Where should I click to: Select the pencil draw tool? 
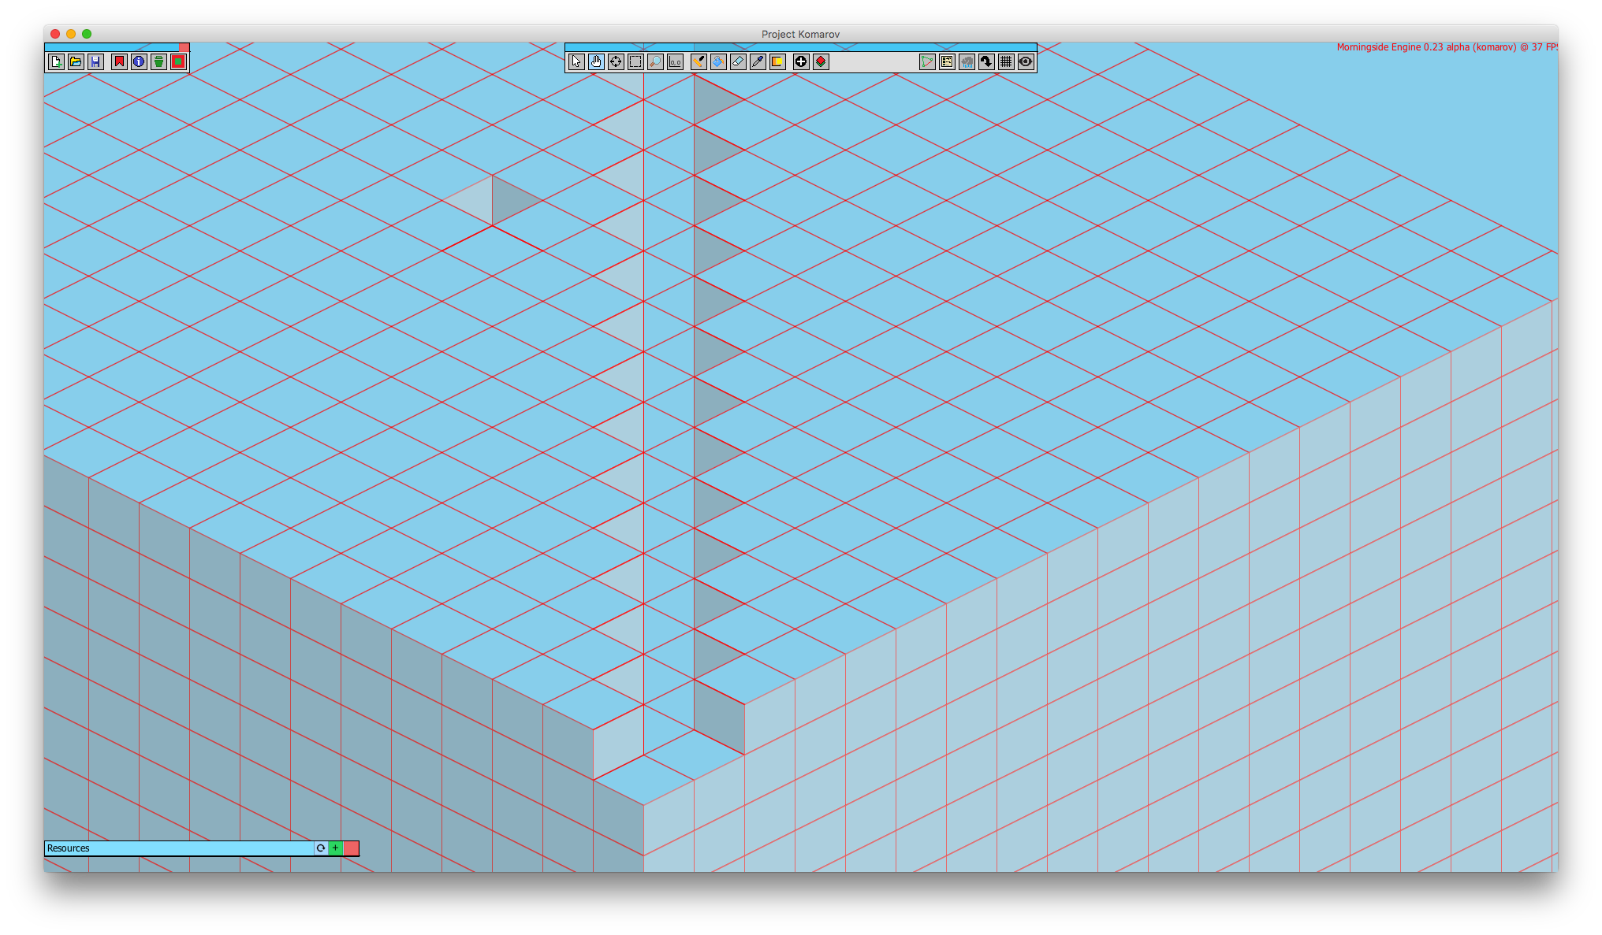click(x=699, y=62)
